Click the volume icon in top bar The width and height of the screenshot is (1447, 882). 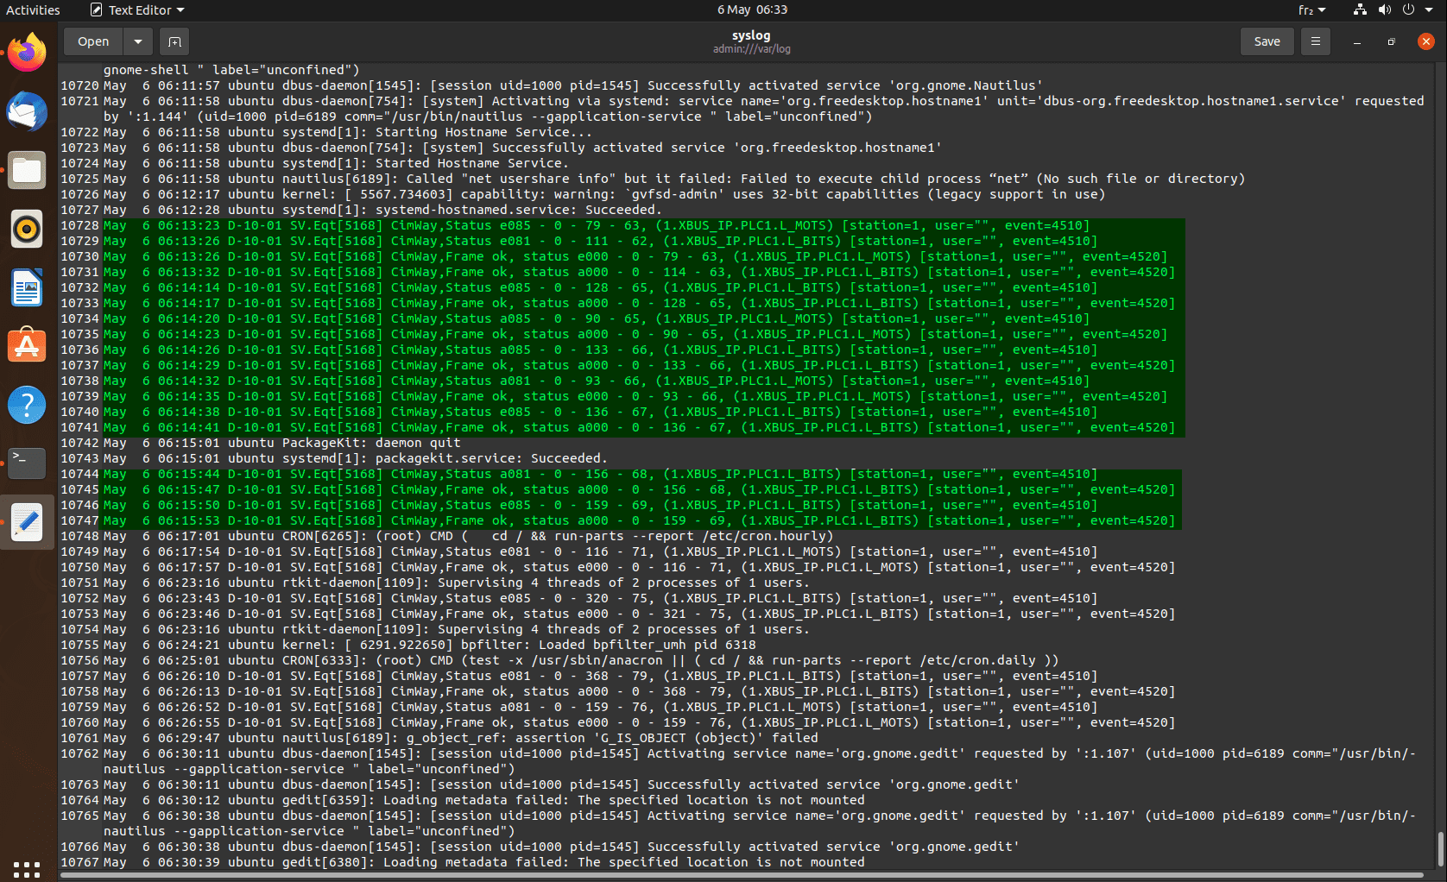pos(1385,9)
